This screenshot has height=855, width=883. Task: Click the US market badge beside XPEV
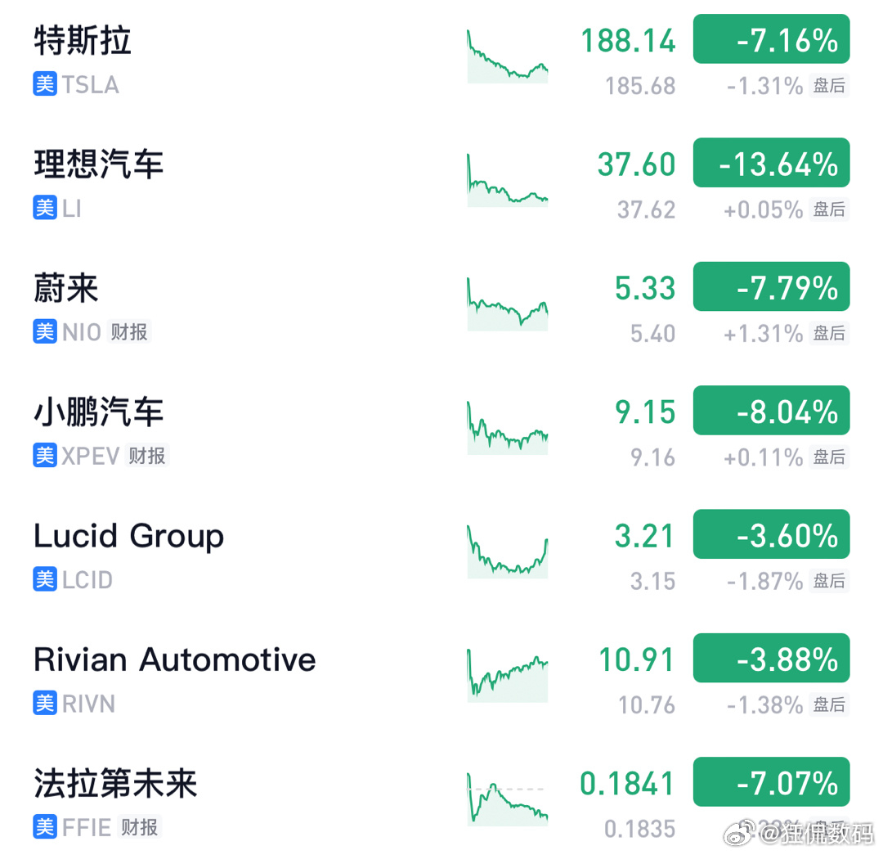(45, 456)
